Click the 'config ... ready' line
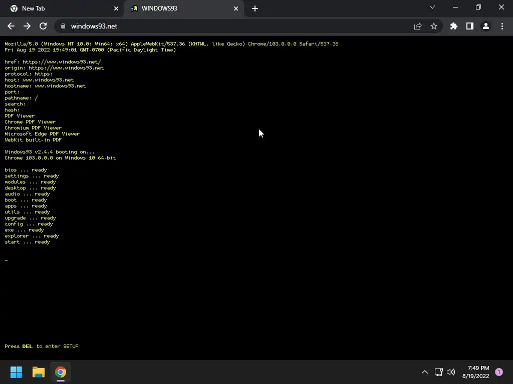Screen dimensions: 513x384 [29, 224]
